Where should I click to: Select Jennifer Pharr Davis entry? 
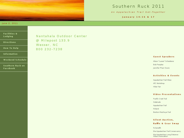[x=161, y=68]
